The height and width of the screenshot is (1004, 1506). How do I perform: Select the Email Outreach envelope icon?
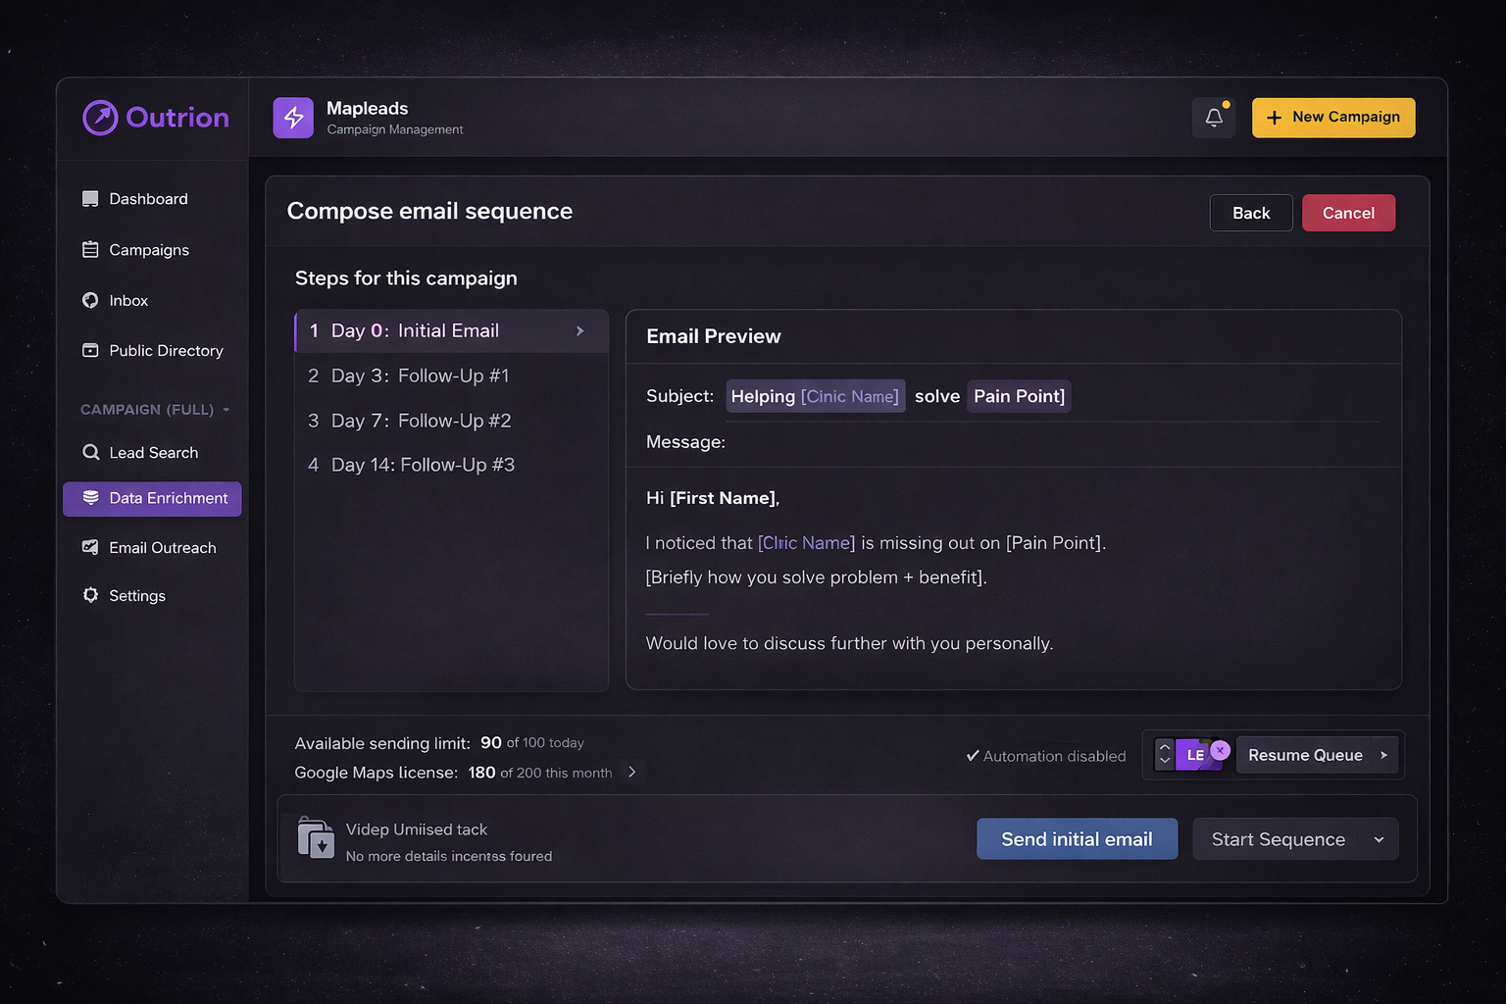pos(91,547)
